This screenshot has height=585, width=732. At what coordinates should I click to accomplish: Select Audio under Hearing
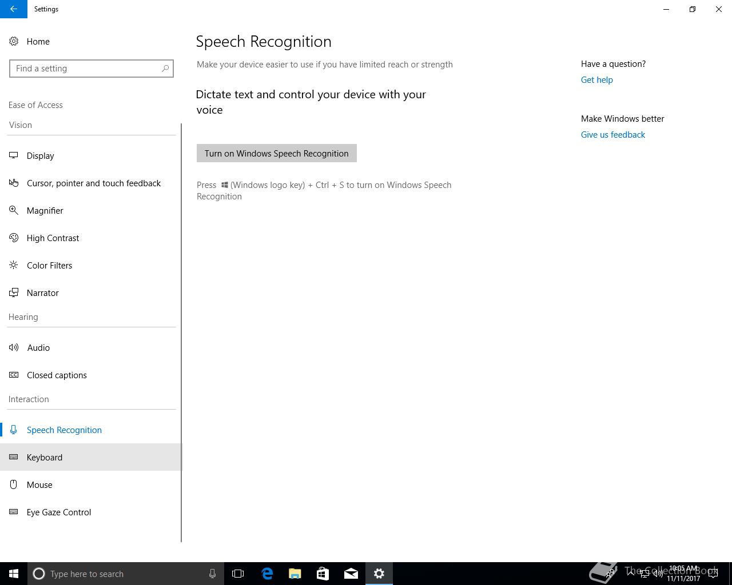pos(91,347)
